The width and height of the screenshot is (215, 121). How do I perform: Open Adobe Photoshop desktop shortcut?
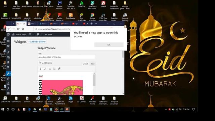point(60,5)
